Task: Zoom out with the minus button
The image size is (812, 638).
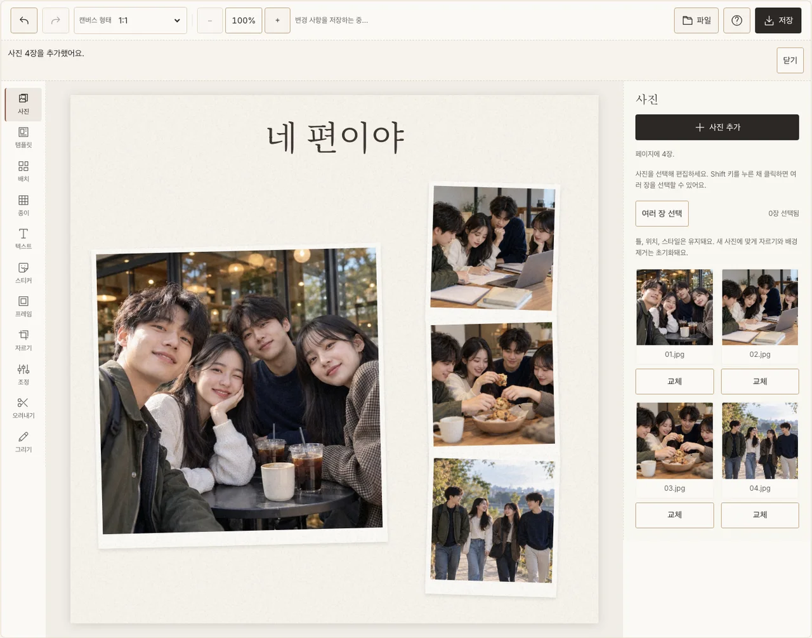Action: tap(210, 20)
